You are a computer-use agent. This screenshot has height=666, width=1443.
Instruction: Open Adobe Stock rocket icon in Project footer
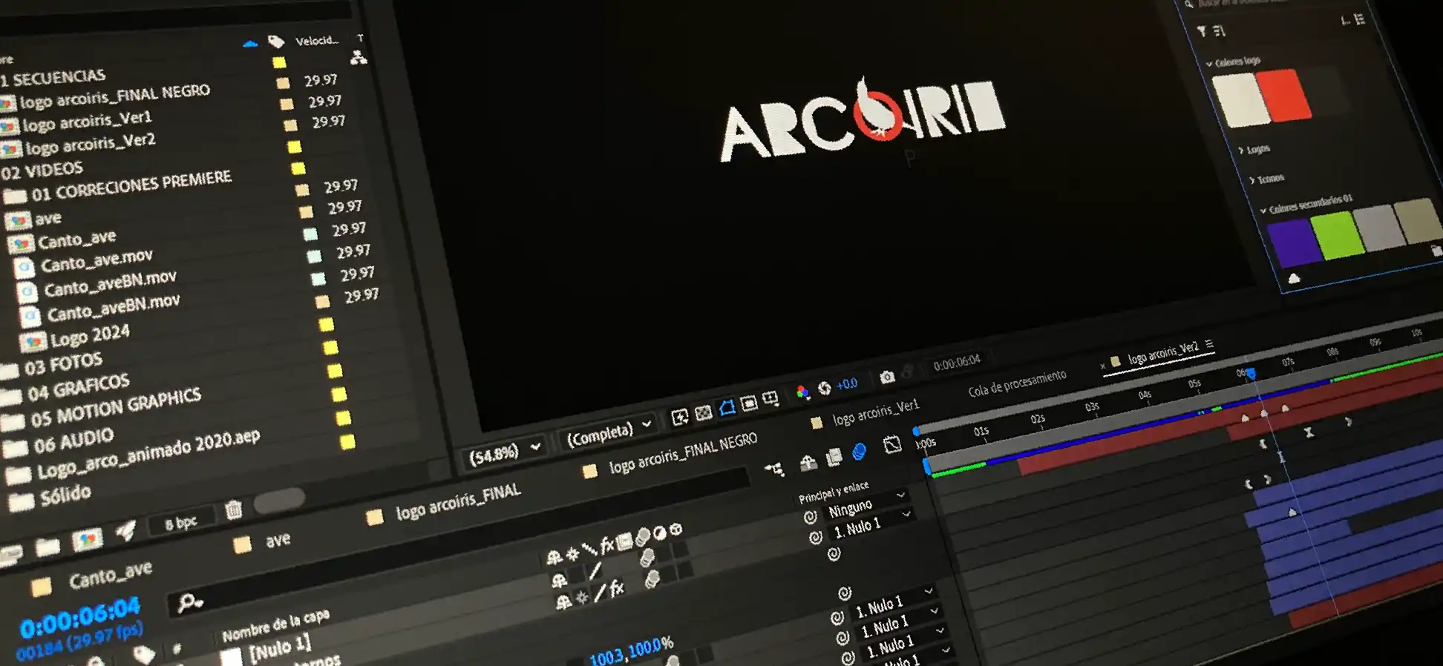[125, 530]
